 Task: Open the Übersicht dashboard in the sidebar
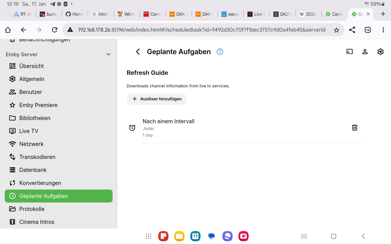pyautogui.click(x=31, y=66)
